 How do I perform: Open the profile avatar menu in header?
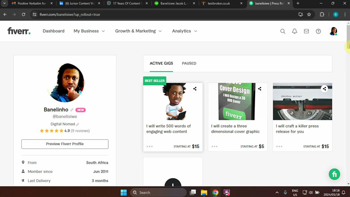(333, 31)
